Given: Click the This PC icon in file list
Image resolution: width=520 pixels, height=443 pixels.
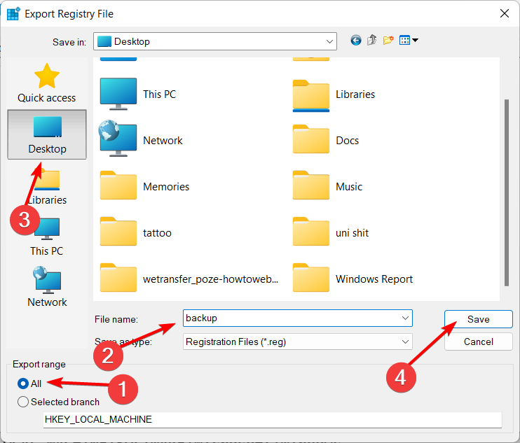Looking at the screenshot, I should pyautogui.click(x=118, y=94).
